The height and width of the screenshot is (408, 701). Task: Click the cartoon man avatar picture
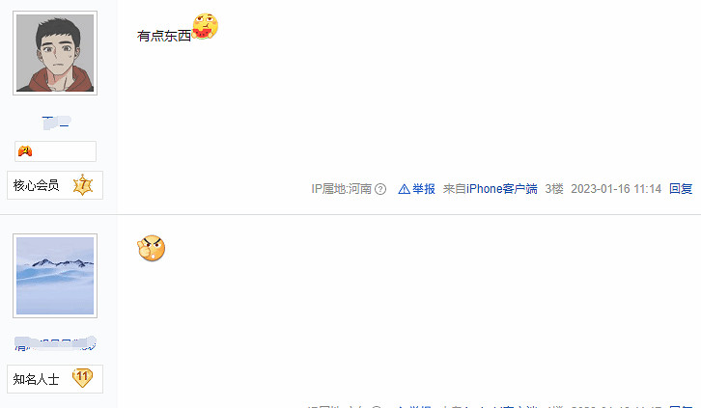pyautogui.click(x=55, y=53)
